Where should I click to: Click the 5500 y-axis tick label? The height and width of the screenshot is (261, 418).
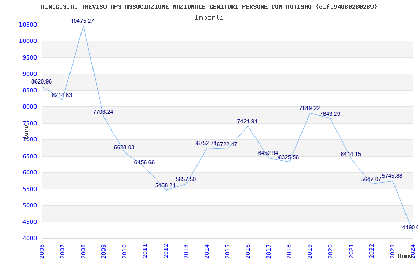[x=29, y=189]
